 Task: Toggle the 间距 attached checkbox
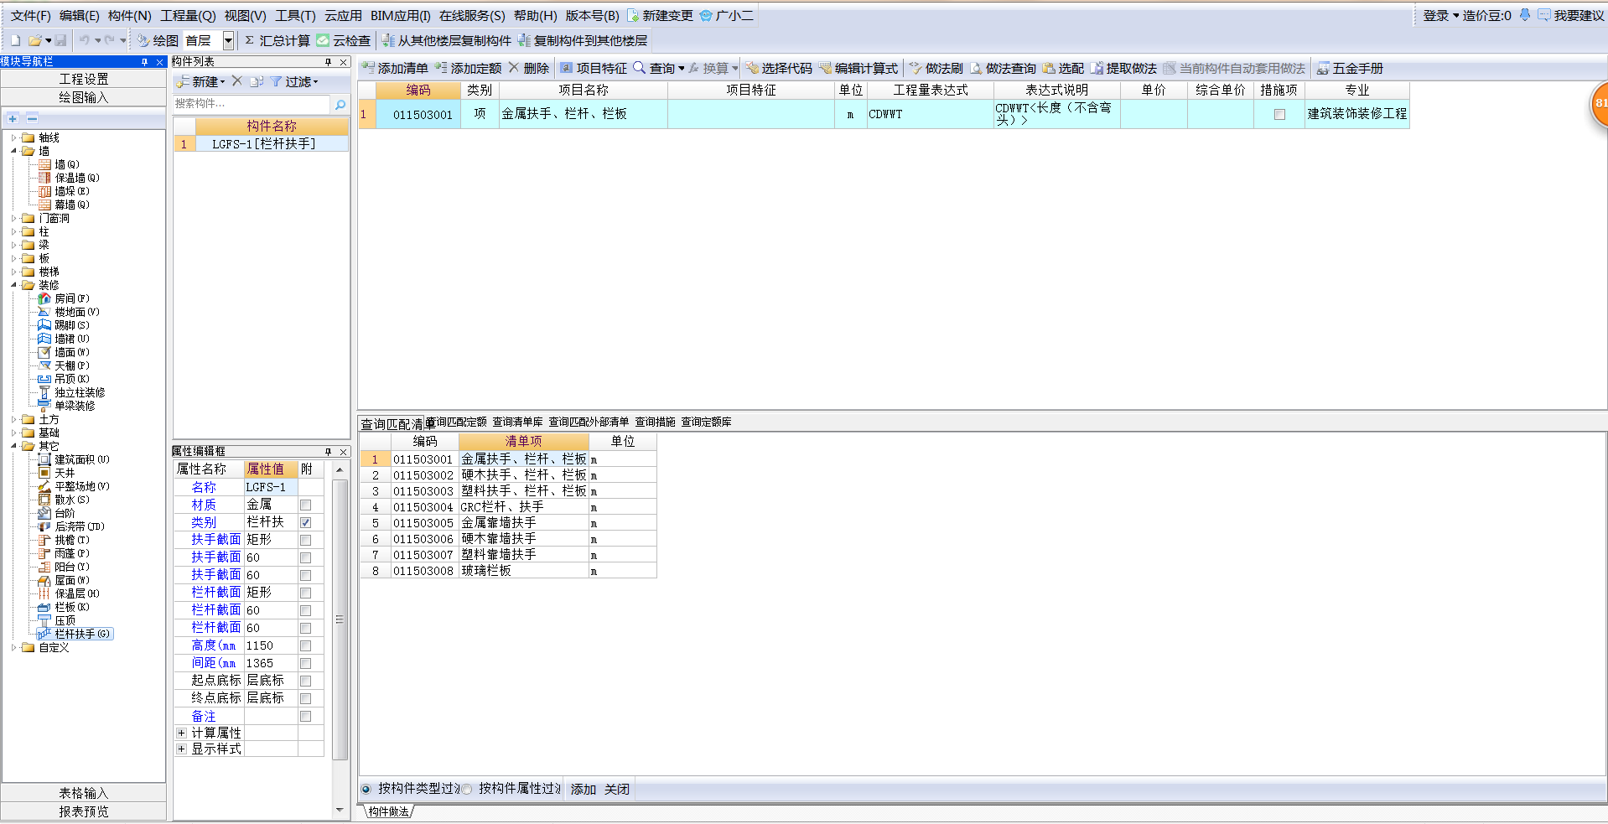tap(305, 663)
